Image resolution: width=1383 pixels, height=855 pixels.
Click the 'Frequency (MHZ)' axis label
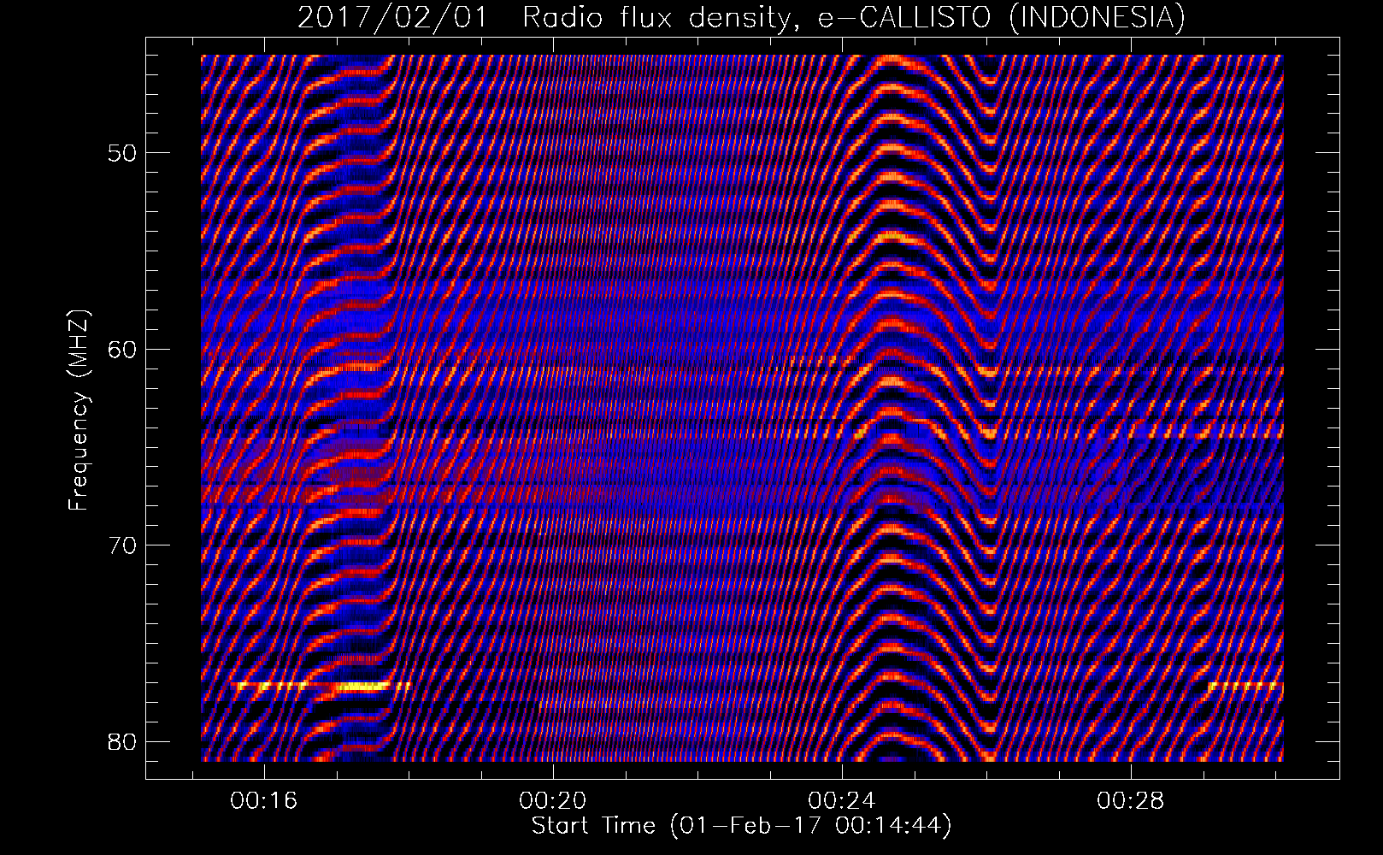(x=79, y=410)
